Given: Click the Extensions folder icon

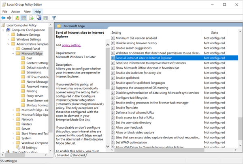Looking at the screenshot, I should coord(23,72).
